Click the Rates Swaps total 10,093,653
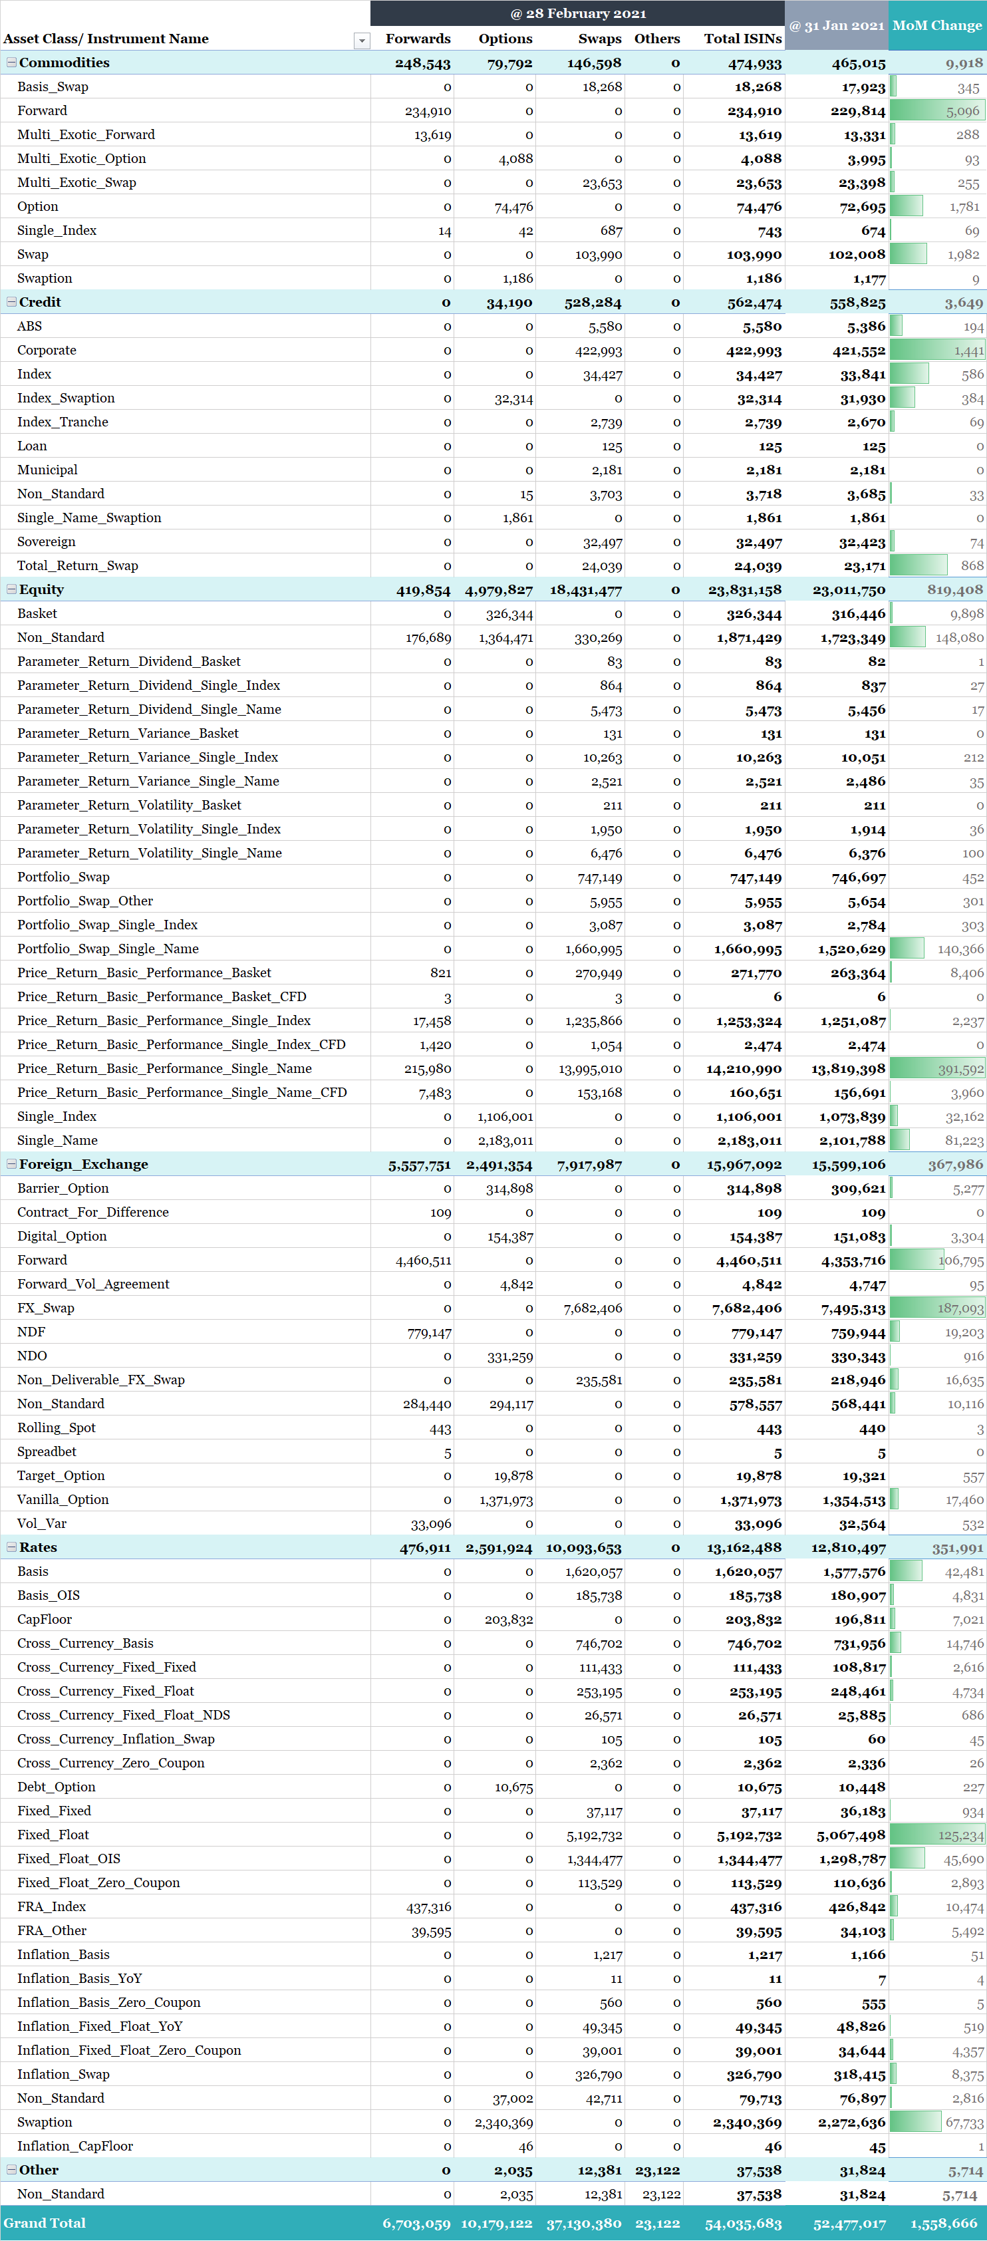Viewport: 987px width, 2241px height. click(x=583, y=1549)
